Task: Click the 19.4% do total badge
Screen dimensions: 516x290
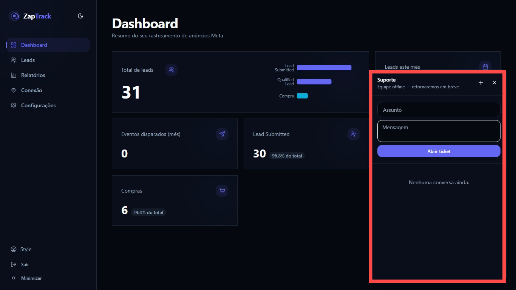Action: [x=148, y=212]
